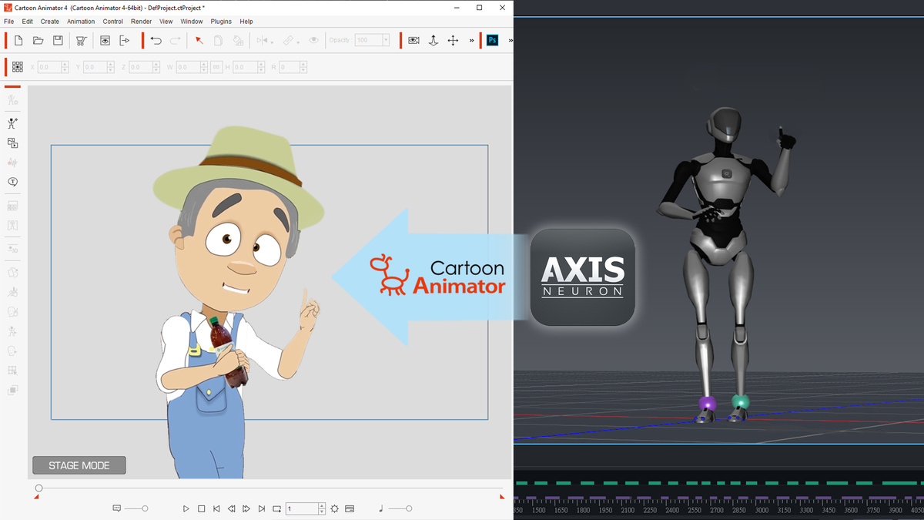The height and width of the screenshot is (520, 924).
Task: Click the playhead handle on the timeline scrubber
Action: pos(38,488)
